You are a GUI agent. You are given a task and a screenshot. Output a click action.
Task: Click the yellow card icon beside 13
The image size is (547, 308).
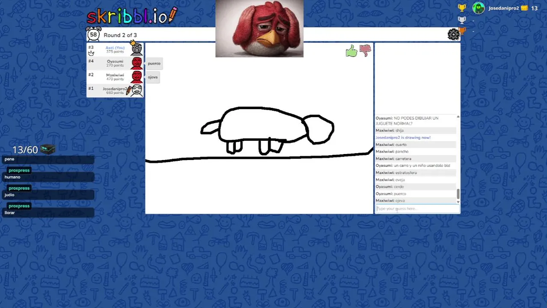(x=524, y=8)
